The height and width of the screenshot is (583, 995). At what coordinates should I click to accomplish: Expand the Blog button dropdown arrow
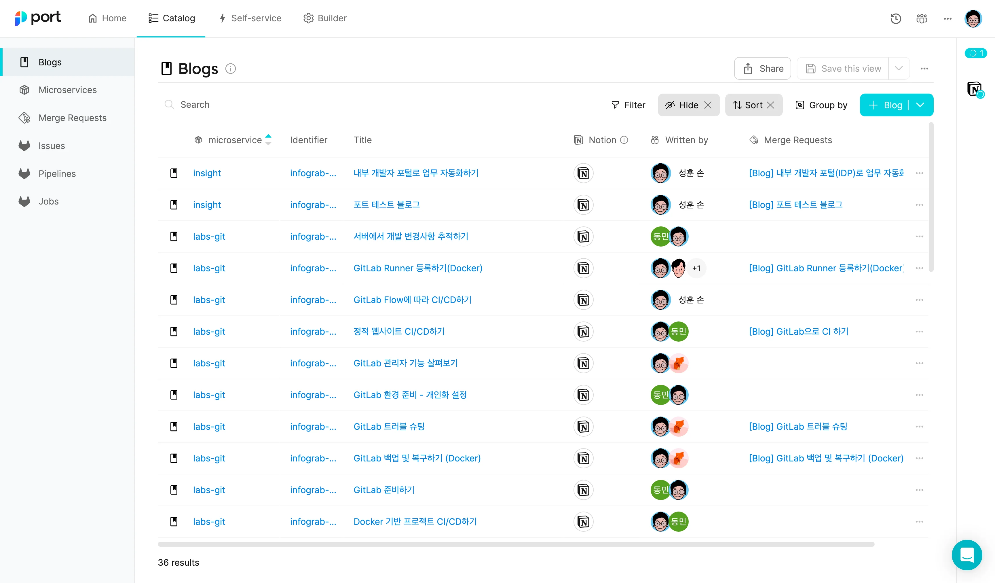[x=920, y=105]
